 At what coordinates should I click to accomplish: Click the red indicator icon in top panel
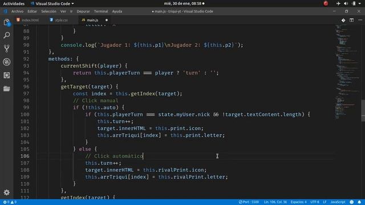[x=326, y=3]
